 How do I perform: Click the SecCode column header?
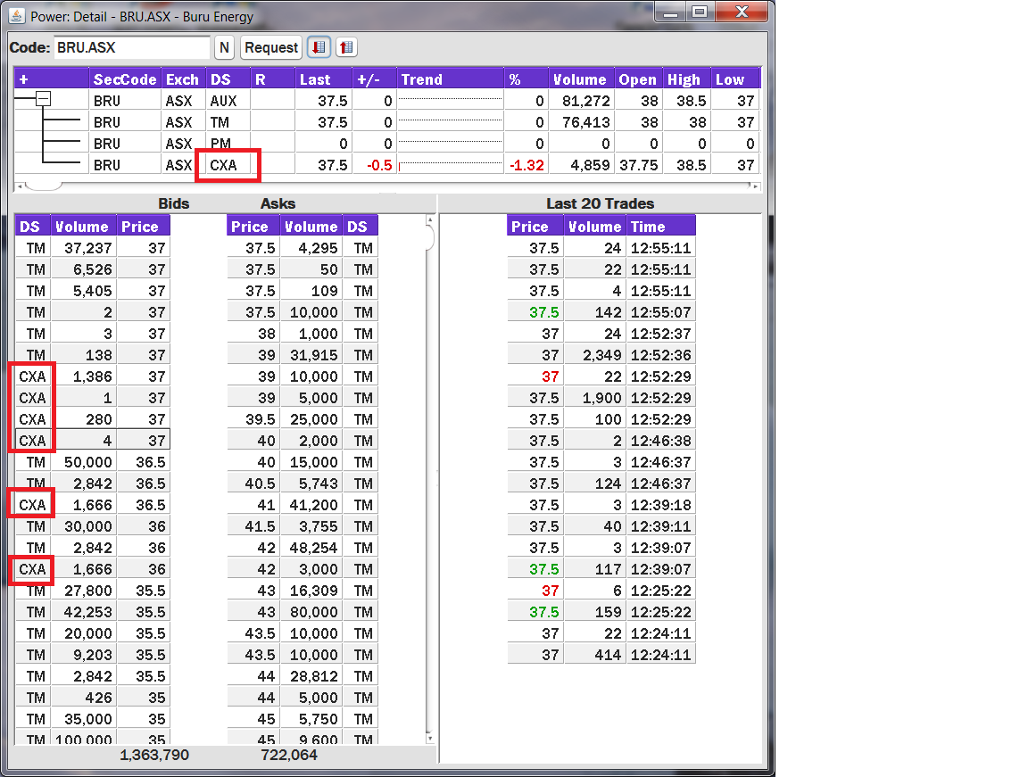click(125, 79)
